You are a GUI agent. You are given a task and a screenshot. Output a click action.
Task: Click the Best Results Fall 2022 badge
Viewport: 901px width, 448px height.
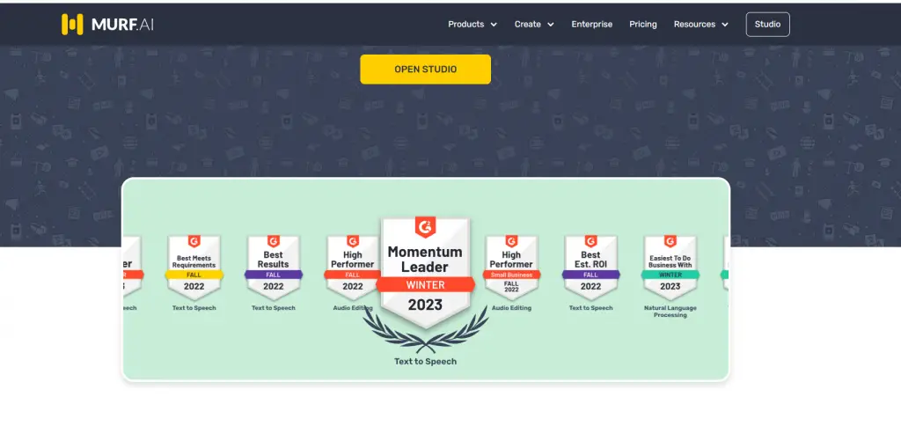click(273, 268)
